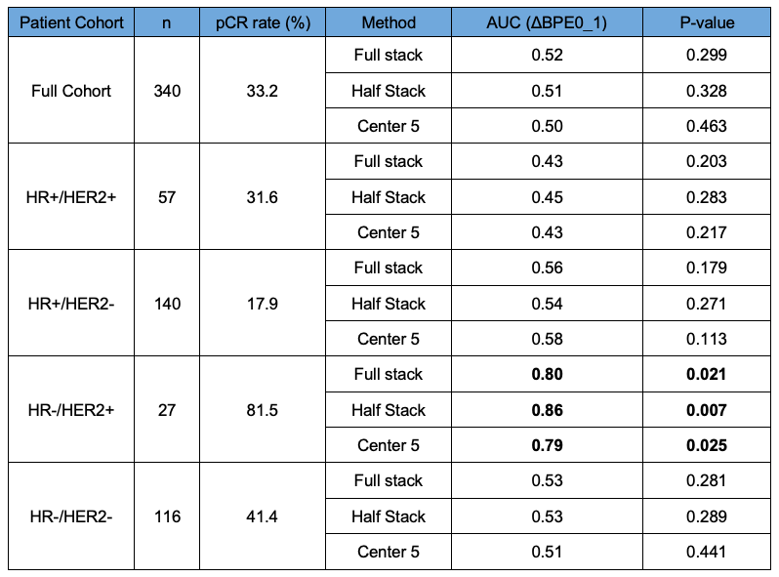Click the HR+/HER2+ cohort cell
Screen dimensions: 779x577
pos(71,197)
